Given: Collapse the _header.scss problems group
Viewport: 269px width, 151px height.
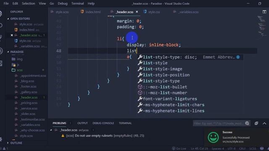Looking at the screenshot, I should (51, 130).
